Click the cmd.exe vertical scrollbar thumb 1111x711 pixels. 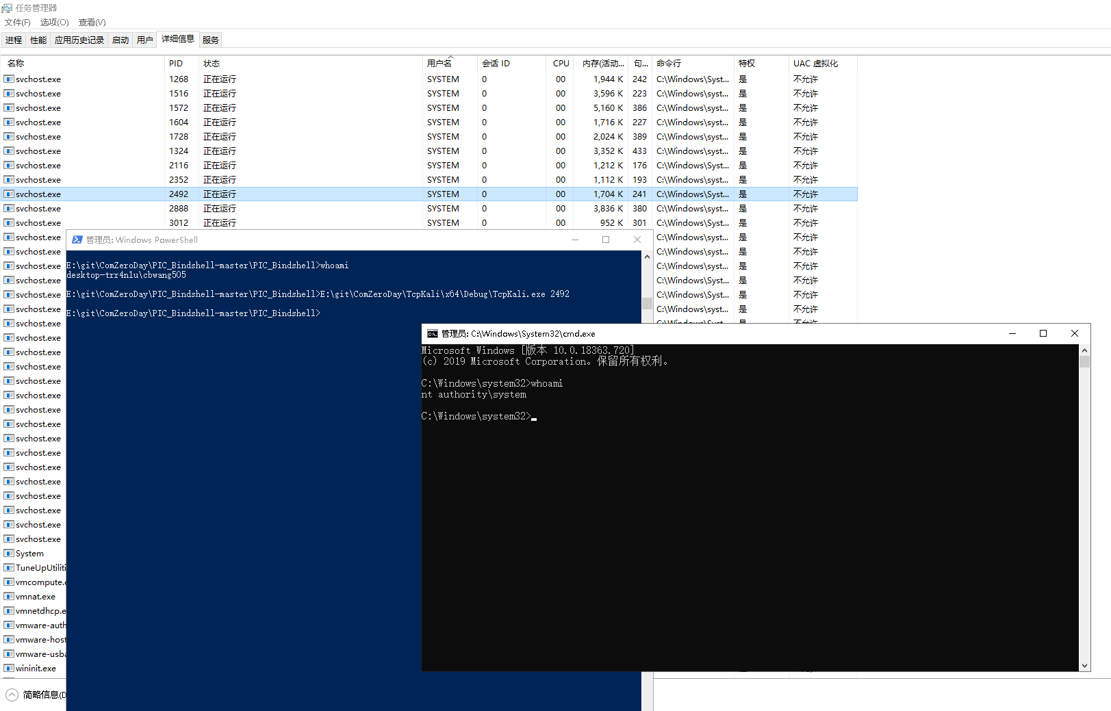coord(1084,362)
